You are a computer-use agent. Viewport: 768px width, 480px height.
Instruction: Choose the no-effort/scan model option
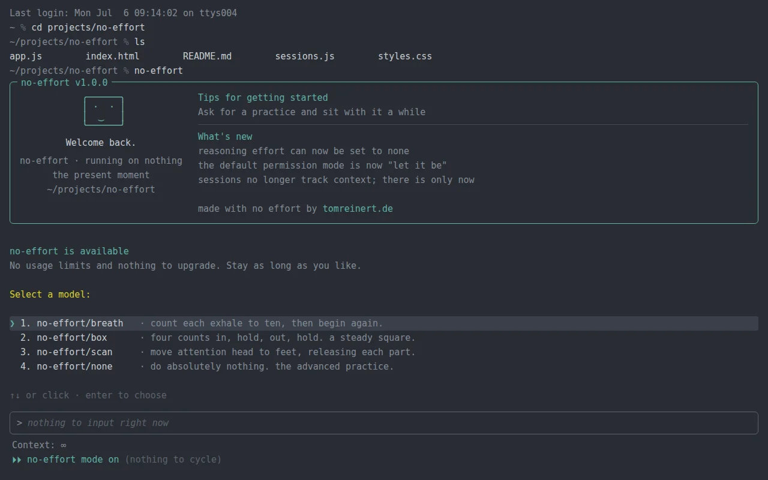[384, 352]
